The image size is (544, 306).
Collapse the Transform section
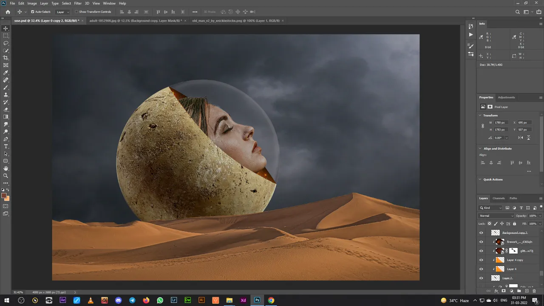coord(481,116)
